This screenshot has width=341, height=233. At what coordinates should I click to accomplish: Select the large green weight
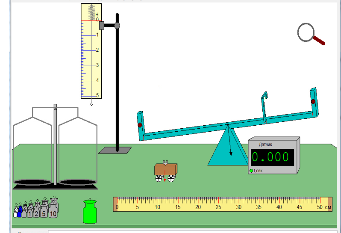coord(90,212)
